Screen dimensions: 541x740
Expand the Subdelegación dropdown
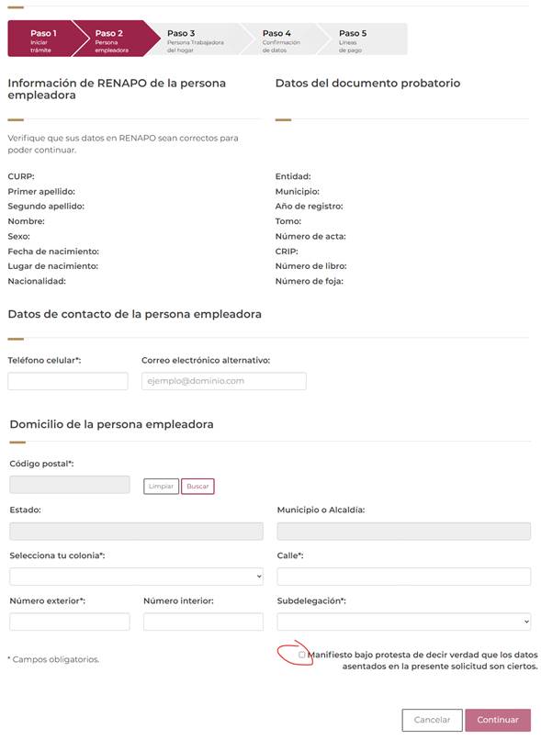coord(404,622)
